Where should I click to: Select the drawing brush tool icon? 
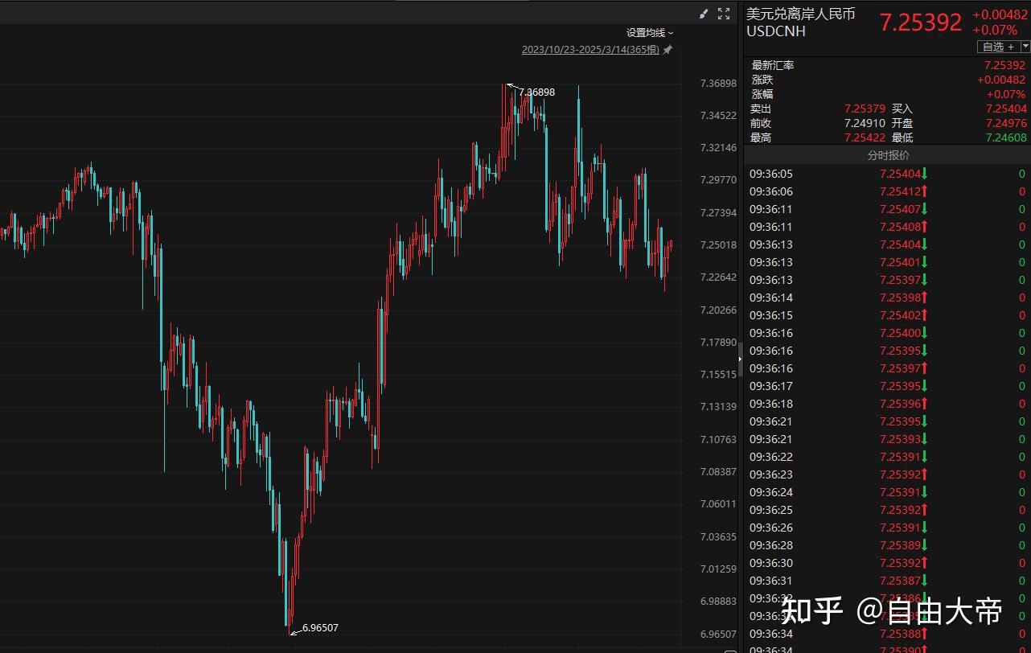click(x=704, y=14)
